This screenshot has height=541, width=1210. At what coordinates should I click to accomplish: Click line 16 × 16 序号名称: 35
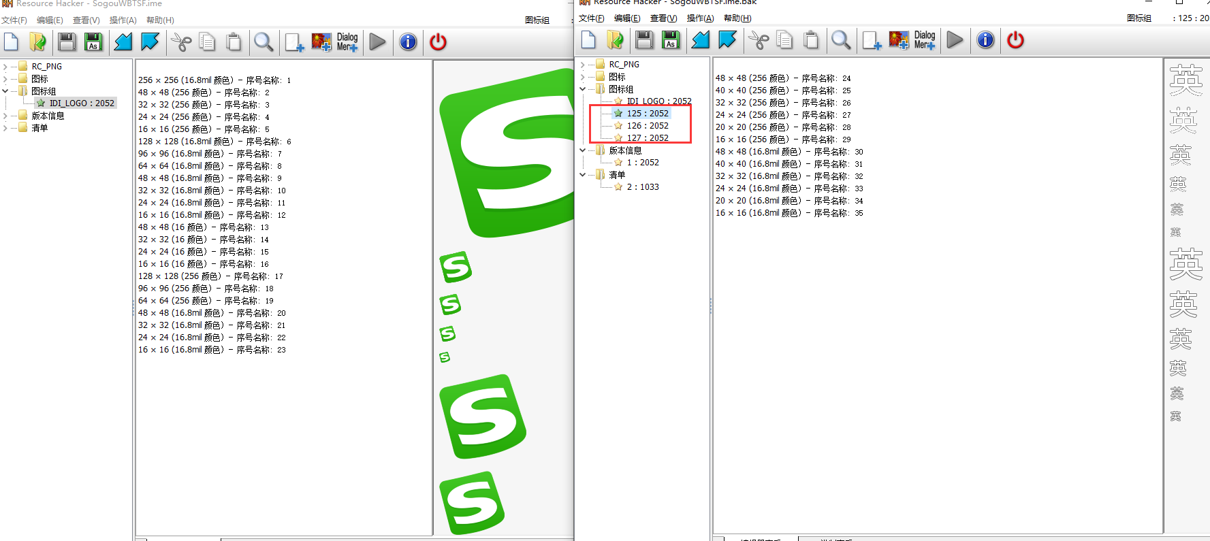coord(789,213)
